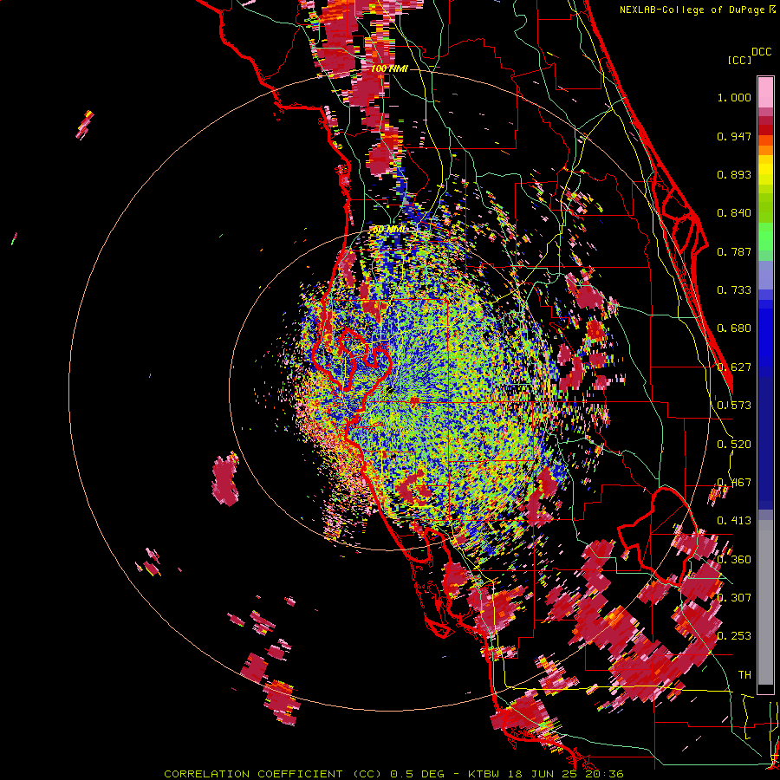Image resolution: width=780 pixels, height=780 pixels.
Task: Select the 0.360 scale value
Action: (734, 560)
